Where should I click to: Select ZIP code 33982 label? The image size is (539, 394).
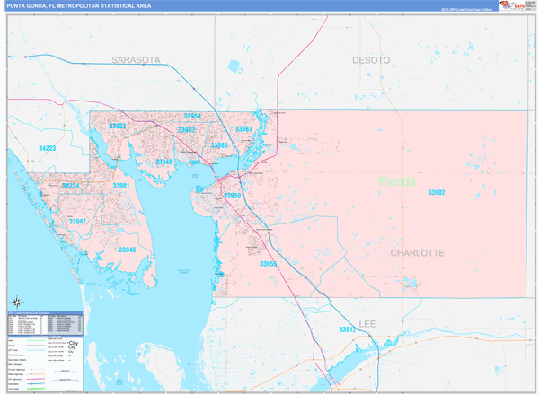point(437,193)
